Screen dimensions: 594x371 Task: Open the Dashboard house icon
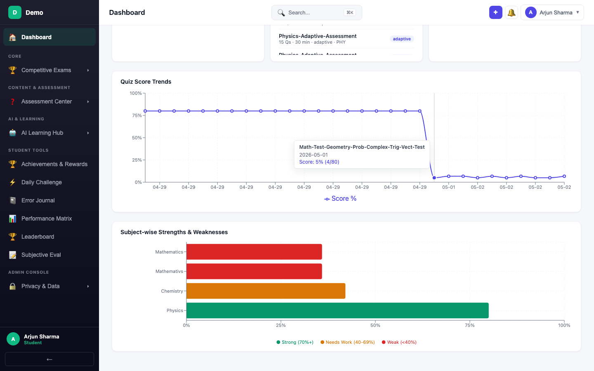coord(13,37)
